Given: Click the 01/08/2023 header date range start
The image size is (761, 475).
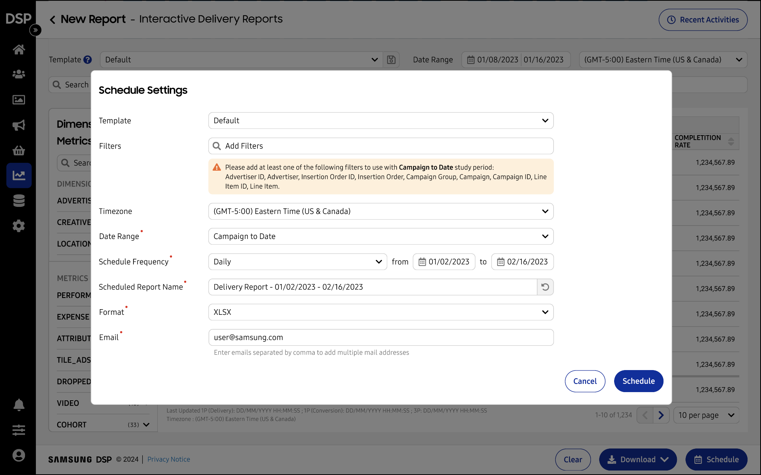Looking at the screenshot, I should (497, 60).
